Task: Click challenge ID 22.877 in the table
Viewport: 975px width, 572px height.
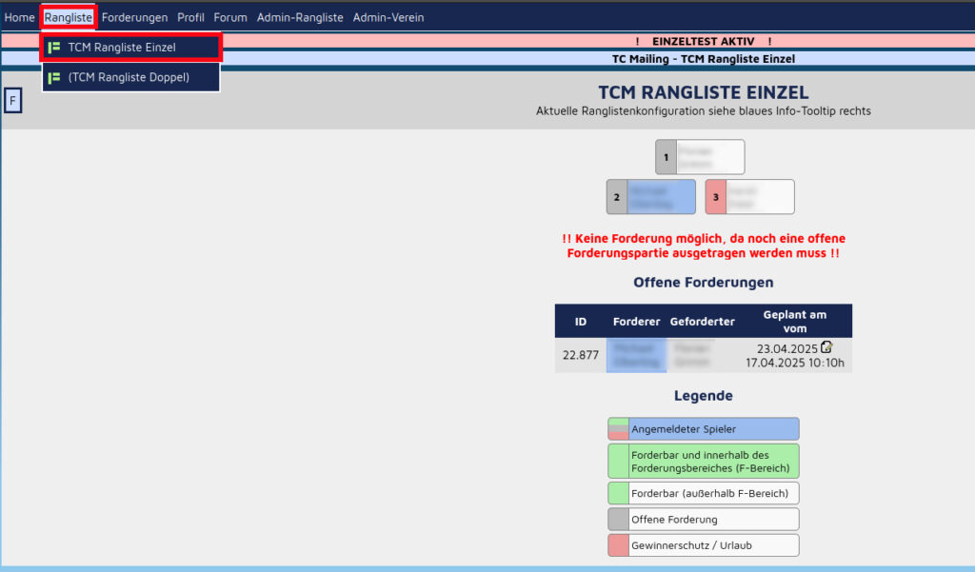Action: (580, 355)
